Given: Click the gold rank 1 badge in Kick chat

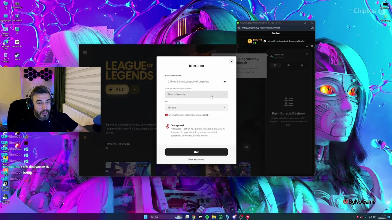Looking at the screenshot, I should [x=250, y=41].
